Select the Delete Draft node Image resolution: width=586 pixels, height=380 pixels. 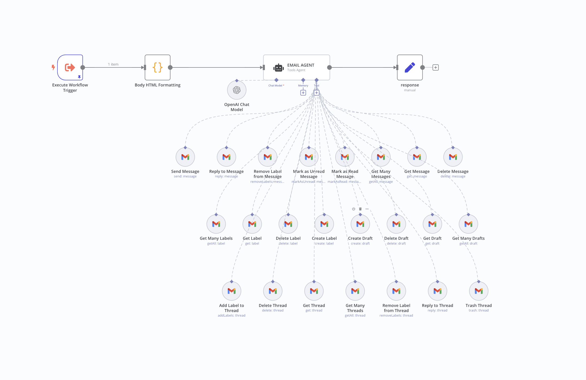click(x=396, y=224)
